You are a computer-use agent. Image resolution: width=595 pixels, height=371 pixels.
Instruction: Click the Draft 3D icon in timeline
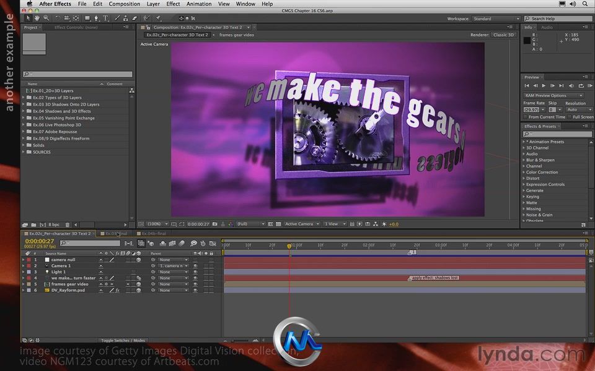[x=151, y=244]
